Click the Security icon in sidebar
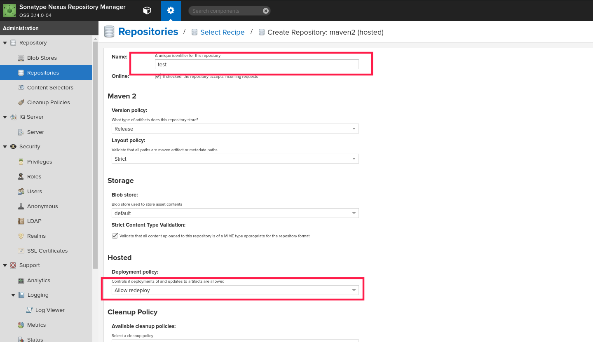The image size is (593, 342). coord(13,147)
